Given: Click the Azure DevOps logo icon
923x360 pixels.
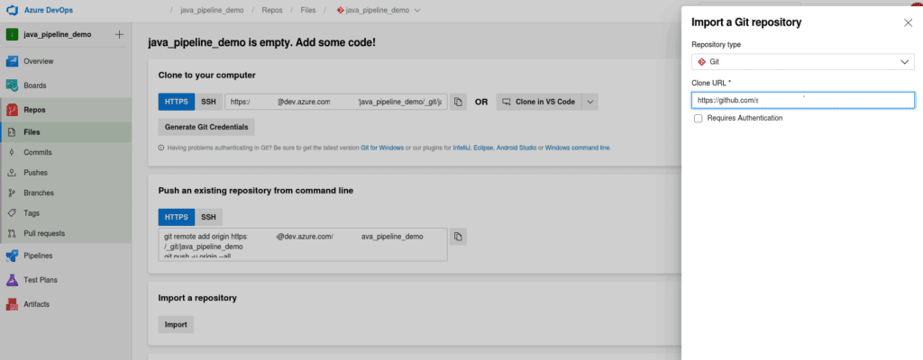Looking at the screenshot, I should pos(13,11).
